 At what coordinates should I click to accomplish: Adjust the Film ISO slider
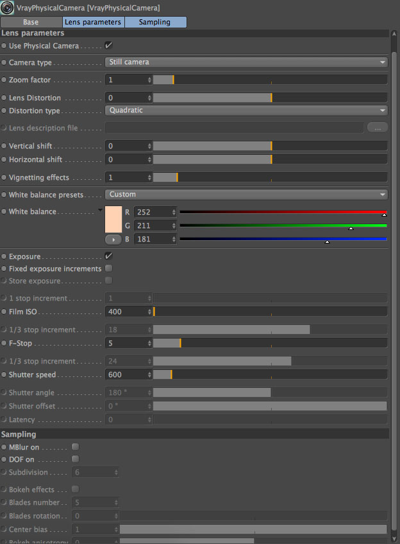(x=270, y=312)
